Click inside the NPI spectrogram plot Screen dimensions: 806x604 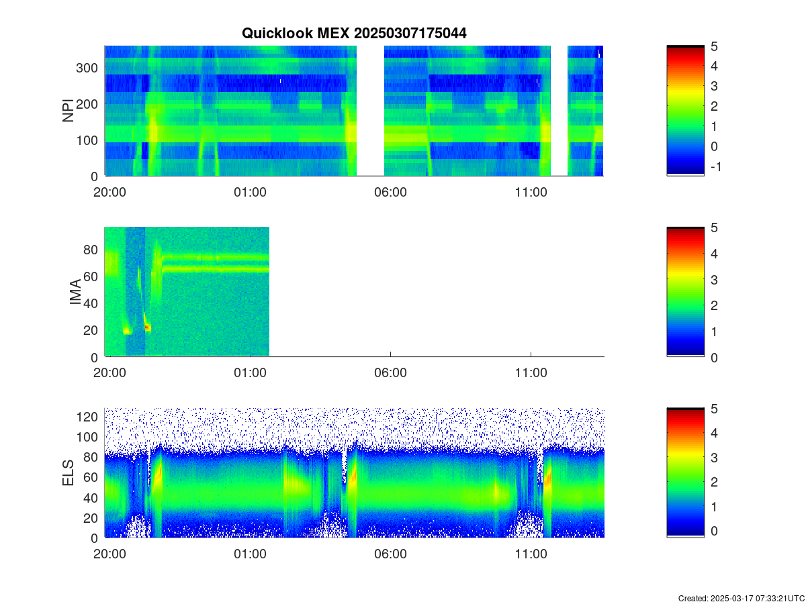coord(354,111)
